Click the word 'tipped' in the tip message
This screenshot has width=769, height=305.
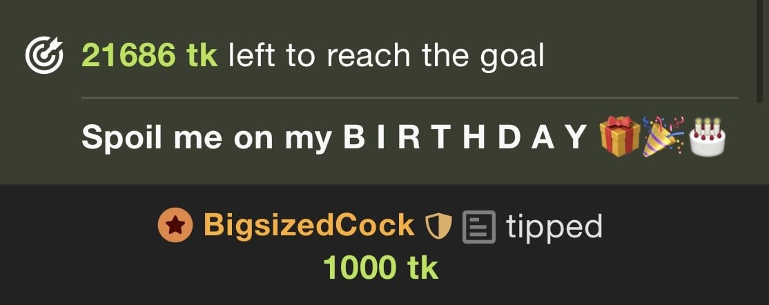(554, 228)
